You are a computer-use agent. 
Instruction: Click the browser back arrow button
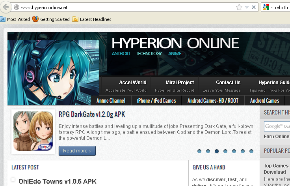pos(5,7)
